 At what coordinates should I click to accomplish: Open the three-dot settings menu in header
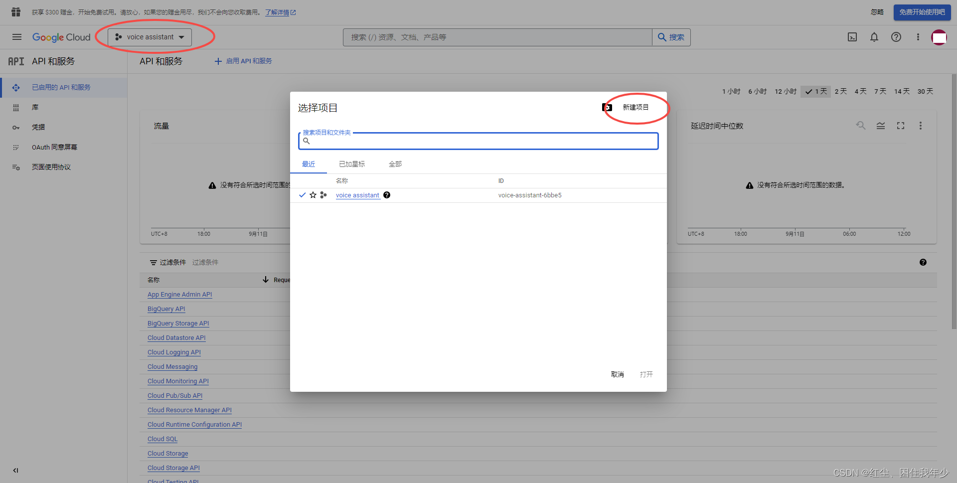pos(918,37)
